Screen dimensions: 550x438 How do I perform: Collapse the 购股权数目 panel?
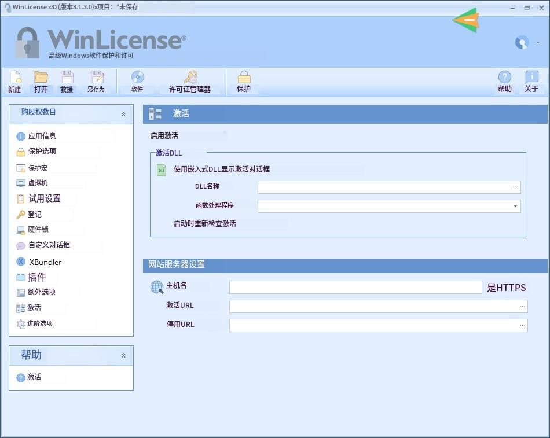(123, 114)
